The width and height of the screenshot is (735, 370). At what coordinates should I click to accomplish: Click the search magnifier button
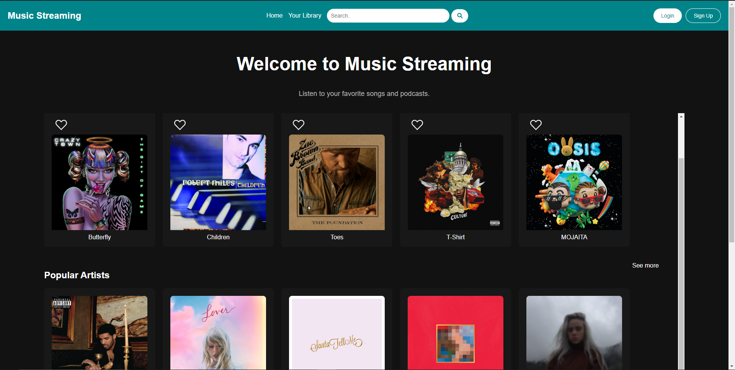tap(459, 16)
